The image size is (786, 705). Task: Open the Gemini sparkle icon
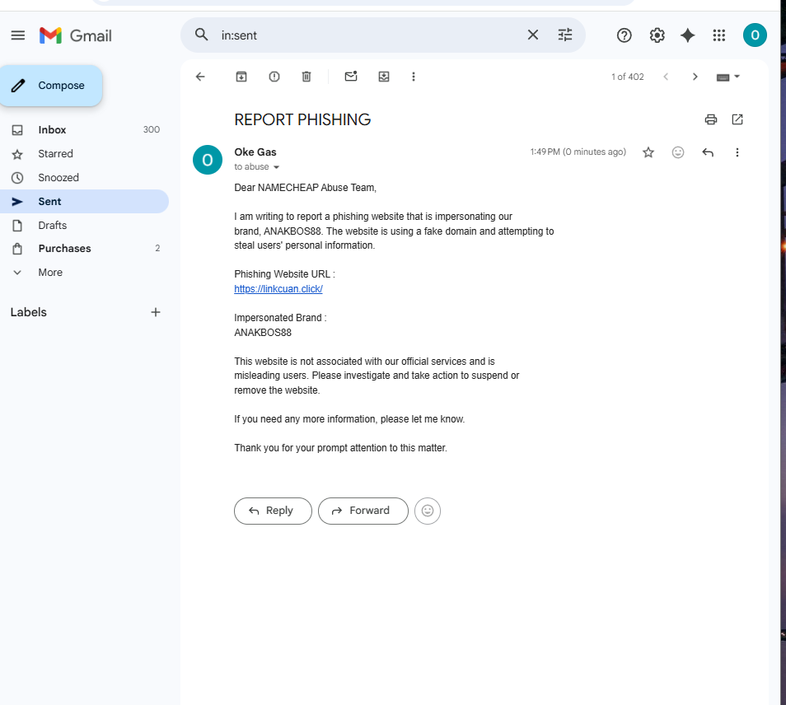click(x=688, y=35)
